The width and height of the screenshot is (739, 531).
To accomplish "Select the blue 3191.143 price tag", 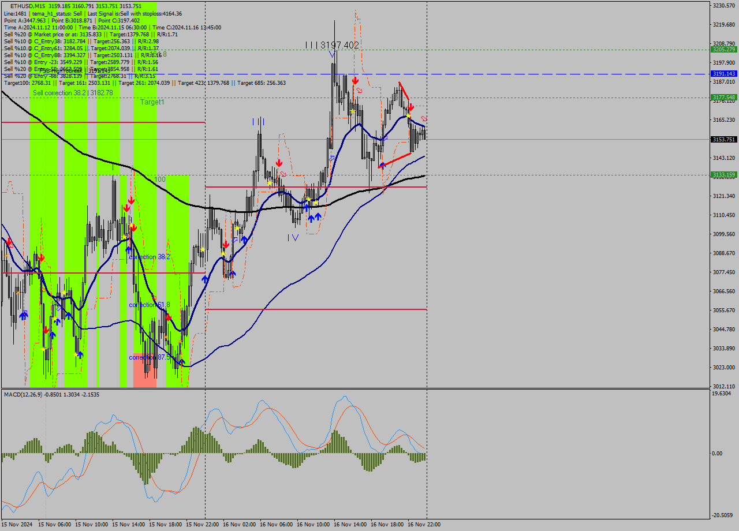I will [723, 74].
